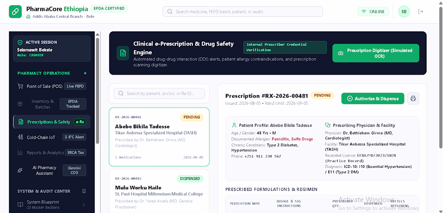Click the Reports & Analytics chart icon
Viewport: 443px width, 213px height.
(x=20, y=152)
